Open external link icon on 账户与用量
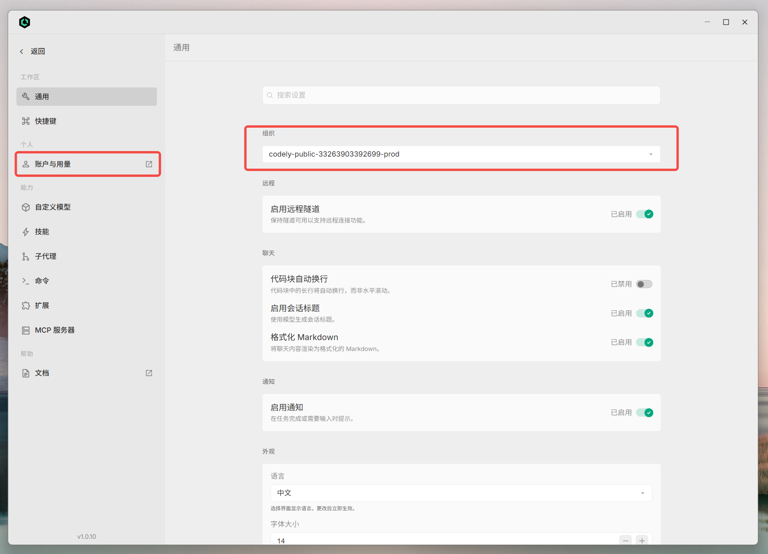768x554 pixels. pyautogui.click(x=149, y=164)
